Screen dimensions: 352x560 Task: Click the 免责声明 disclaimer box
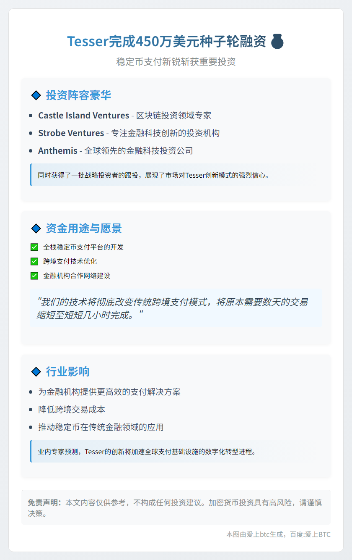pos(176,507)
